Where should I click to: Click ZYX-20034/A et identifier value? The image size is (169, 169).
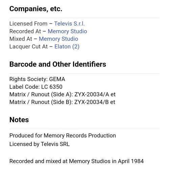[x=95, y=94]
